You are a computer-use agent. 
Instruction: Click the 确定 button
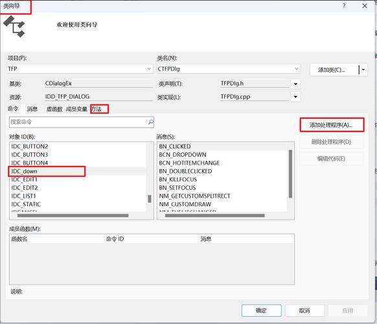tap(261, 310)
